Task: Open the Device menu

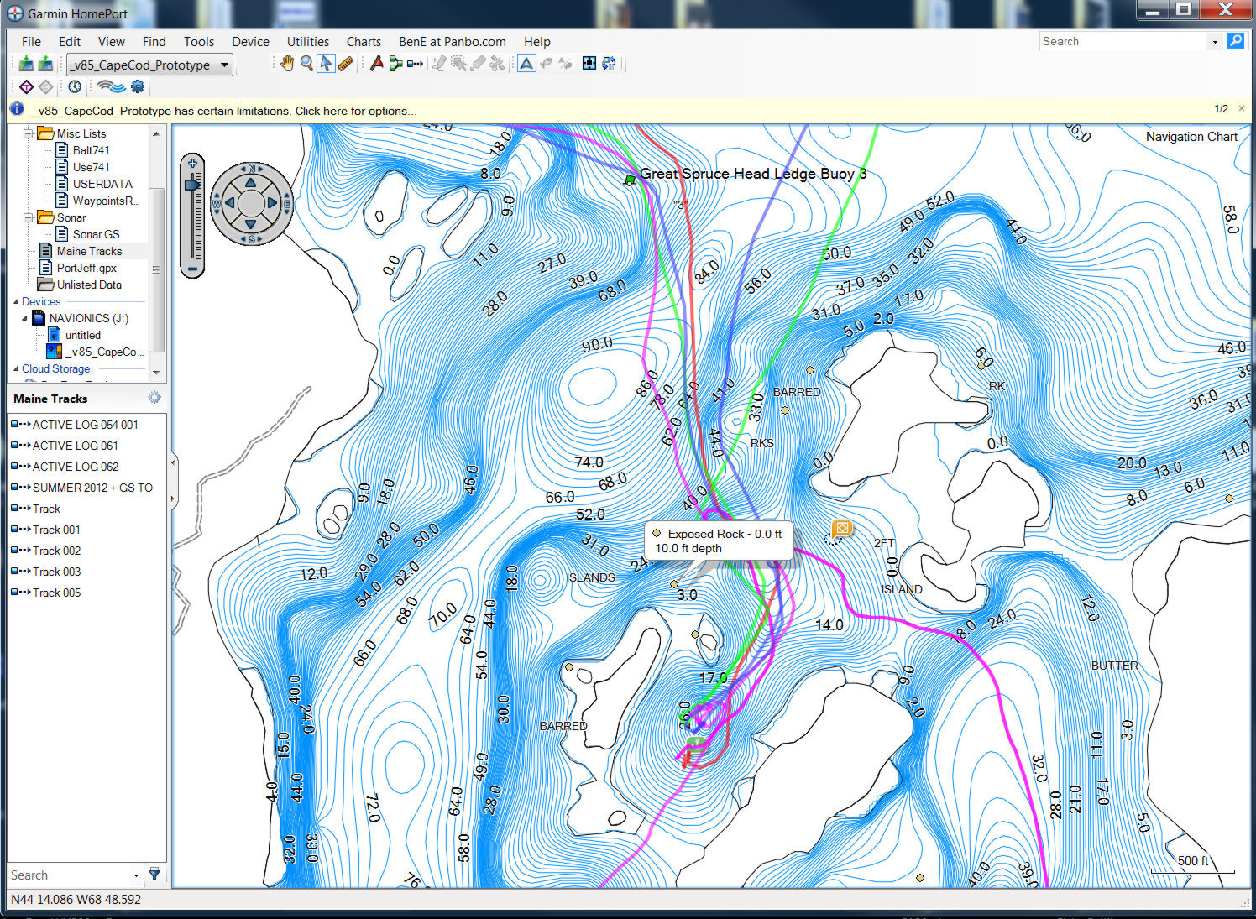Action: pyautogui.click(x=250, y=41)
